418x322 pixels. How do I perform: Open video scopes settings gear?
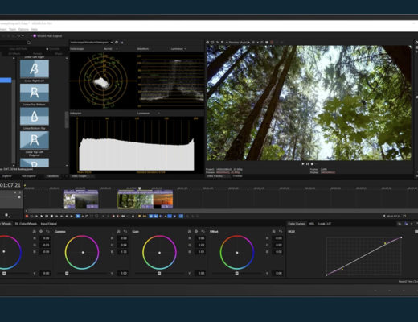[117, 43]
